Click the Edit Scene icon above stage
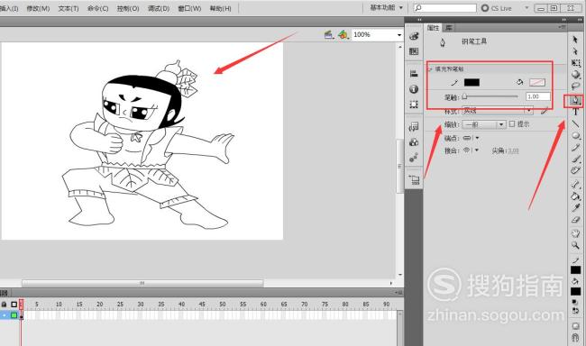Image resolution: width=586 pixels, height=346 pixels. click(x=329, y=35)
